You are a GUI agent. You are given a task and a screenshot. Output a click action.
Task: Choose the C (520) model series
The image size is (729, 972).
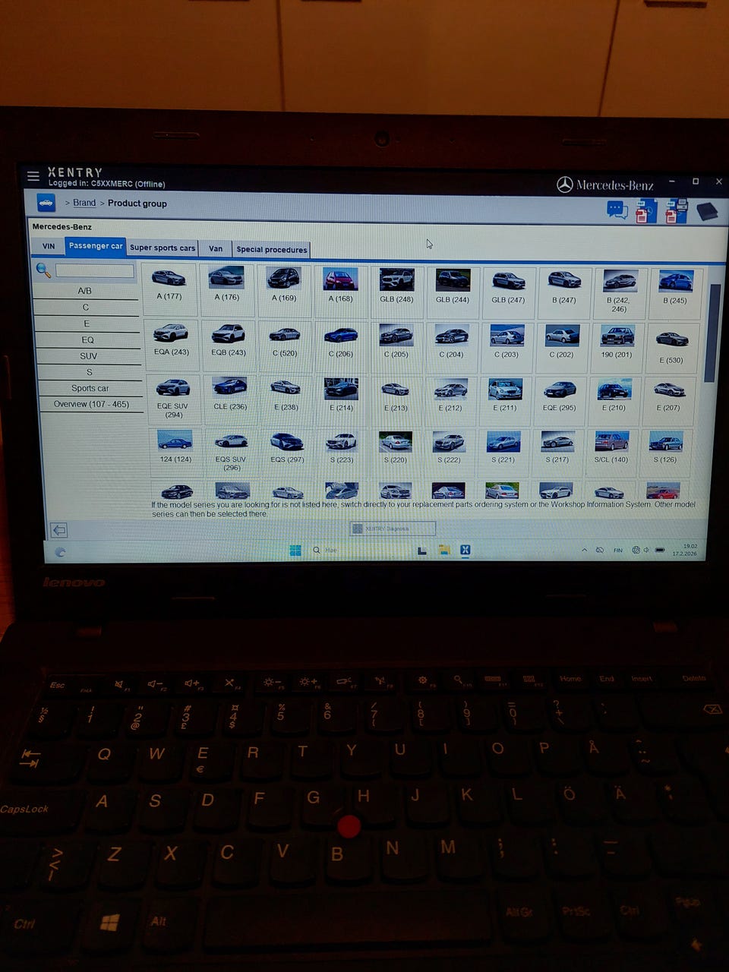[285, 344]
